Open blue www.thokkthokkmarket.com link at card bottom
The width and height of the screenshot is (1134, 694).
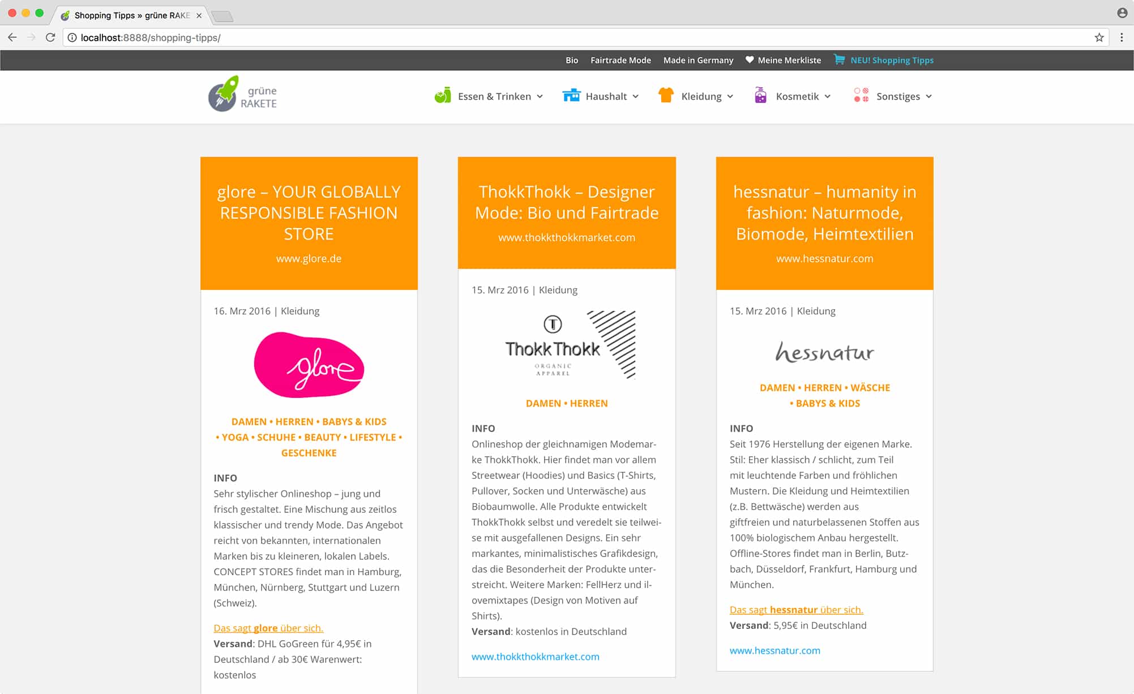[536, 657]
